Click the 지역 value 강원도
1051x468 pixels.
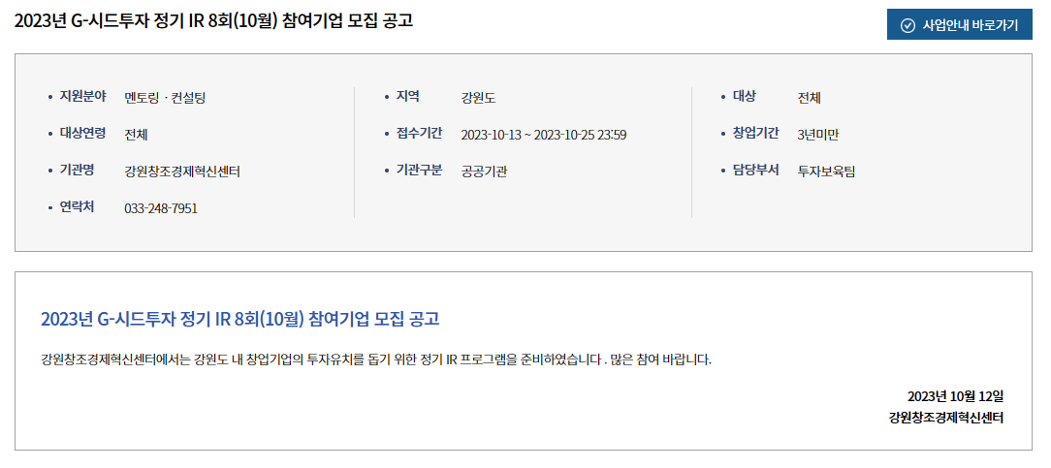[478, 98]
